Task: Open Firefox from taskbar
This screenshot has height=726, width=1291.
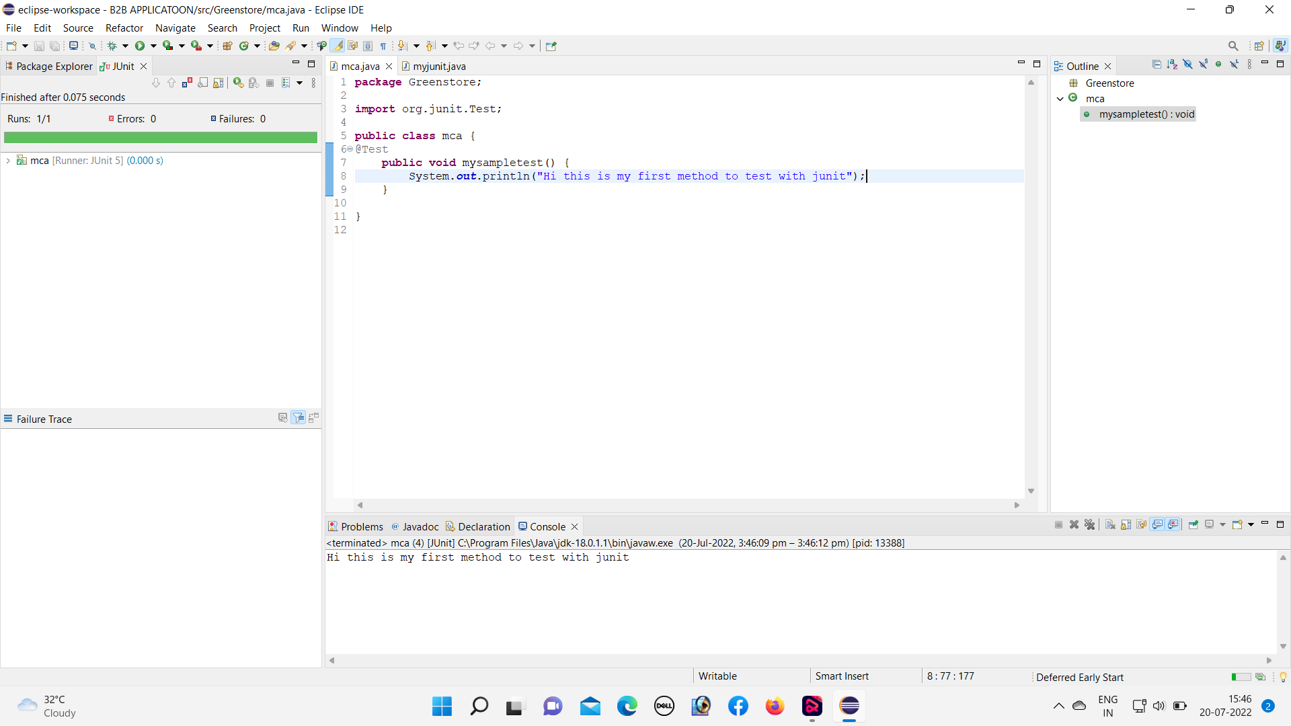Action: (x=775, y=706)
